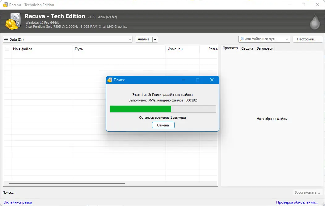Sort by the Изменён column header
Viewport: 325px width, 206px height.
coord(183,49)
